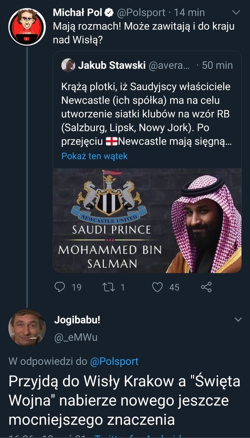Open Michał Pol's profile avatar
The width and height of the screenshot is (250, 438).
pos(27,27)
